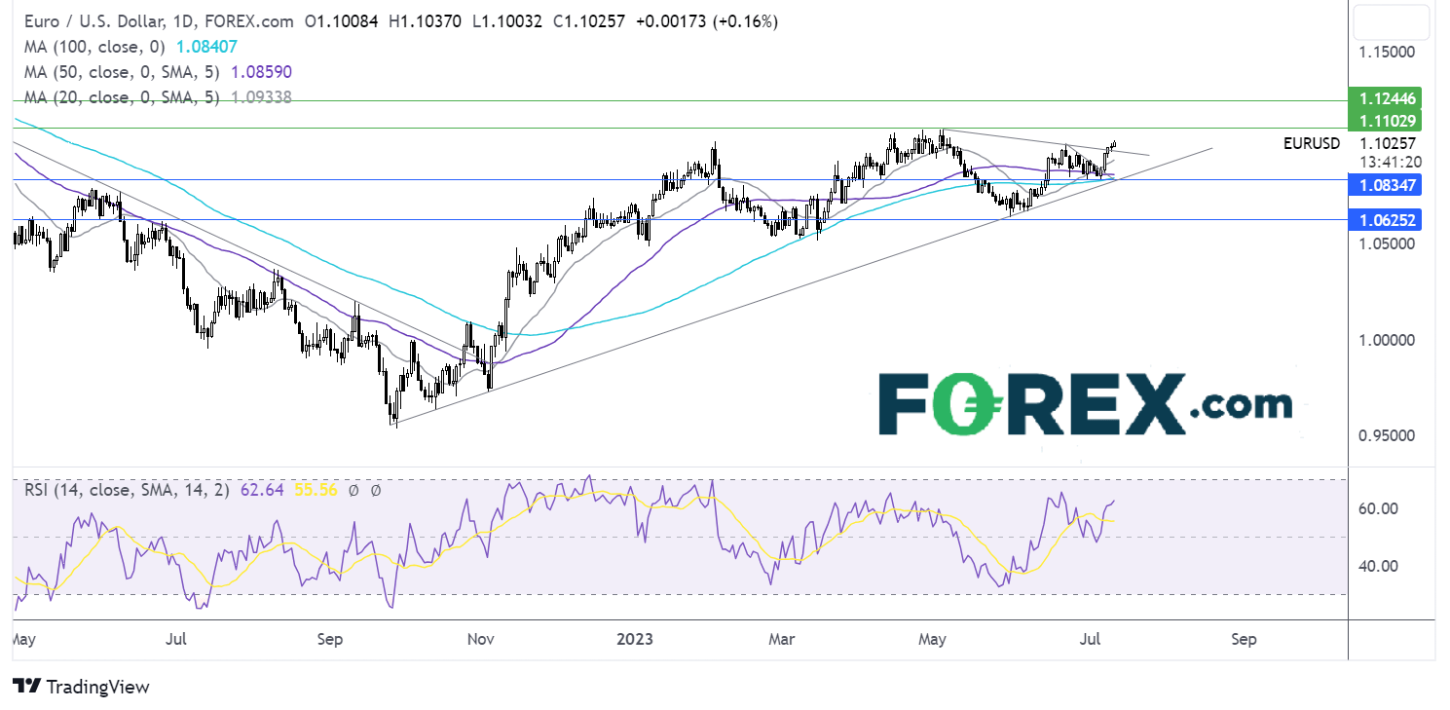The height and width of the screenshot is (710, 1450).
Task: Click the 1.05000 price axis value
Action: (1388, 243)
